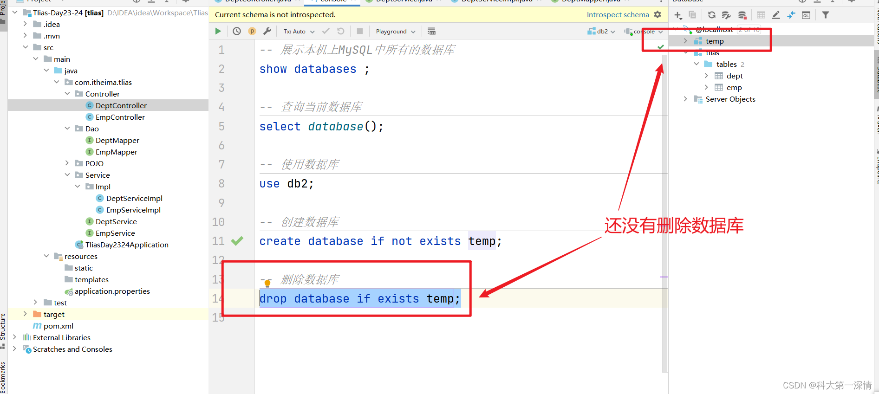
Task: Select the templates folder
Action: coord(91,279)
